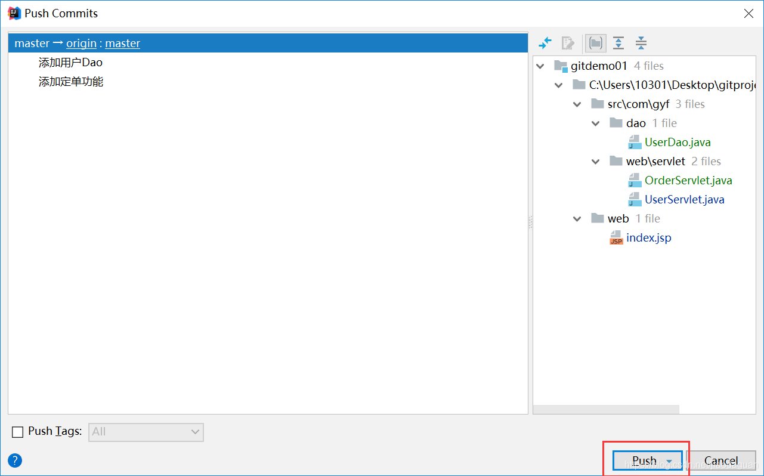Screen dimensions: 764x476
Task: Enable the Push Tags checkbox
Action: pyautogui.click(x=18, y=432)
